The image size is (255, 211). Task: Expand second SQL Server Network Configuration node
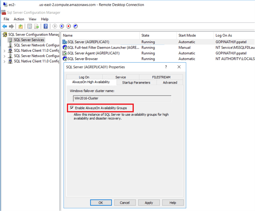tap(4, 56)
